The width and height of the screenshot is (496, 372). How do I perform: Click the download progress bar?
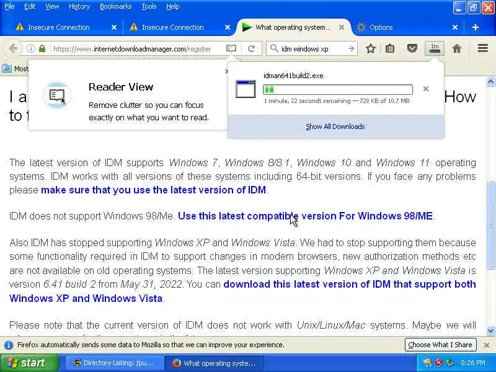[x=337, y=89]
